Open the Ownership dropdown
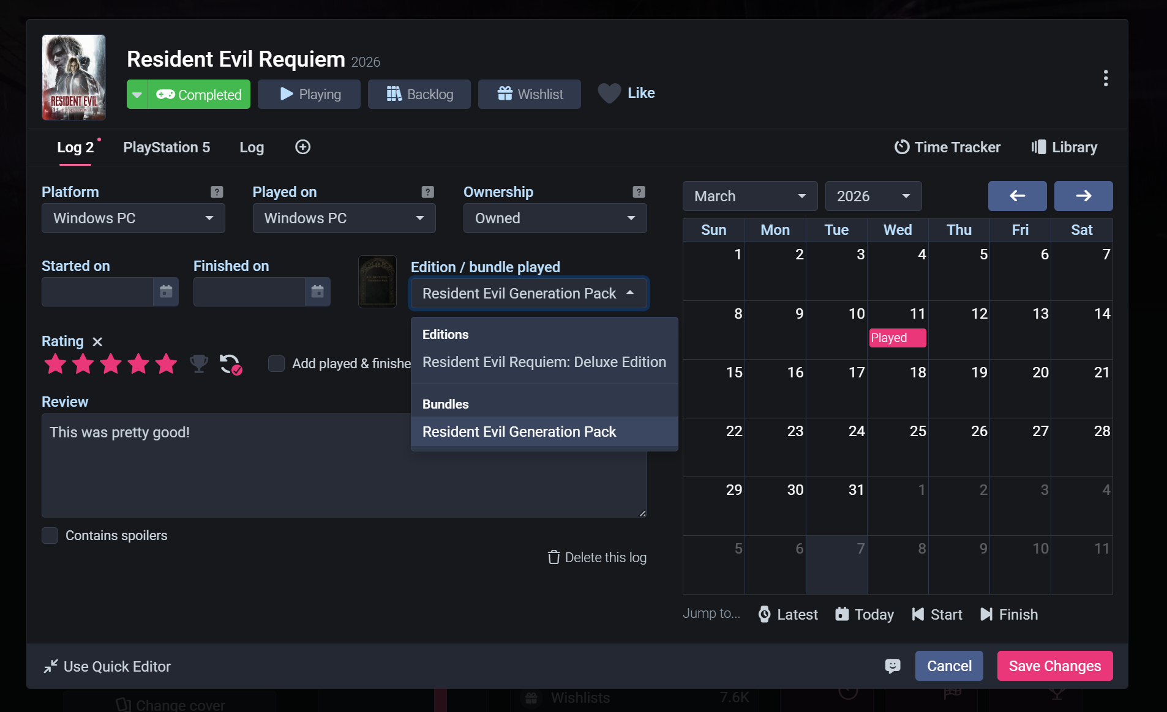 point(555,218)
